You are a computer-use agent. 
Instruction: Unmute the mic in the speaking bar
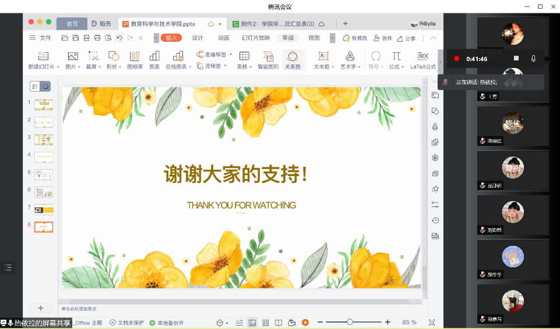446,83
